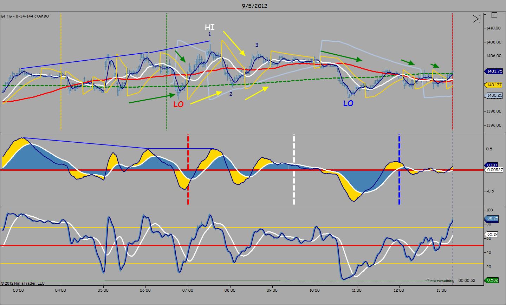The width and height of the screenshot is (506, 305).
Task: Select the white dashed marker in the oscillator panel
Action: tap(294, 169)
